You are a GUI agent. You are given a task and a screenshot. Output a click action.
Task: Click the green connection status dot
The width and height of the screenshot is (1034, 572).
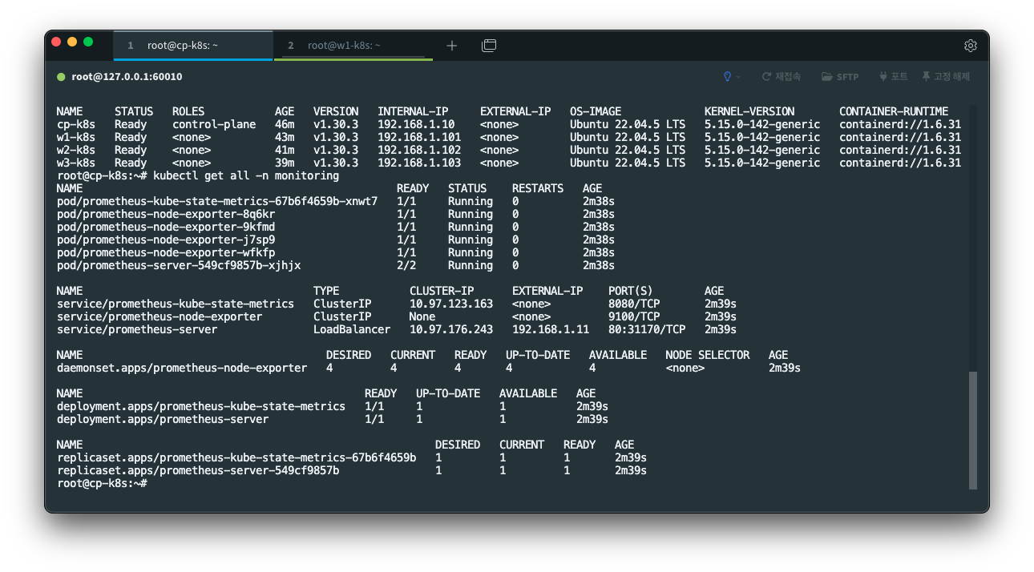point(61,77)
